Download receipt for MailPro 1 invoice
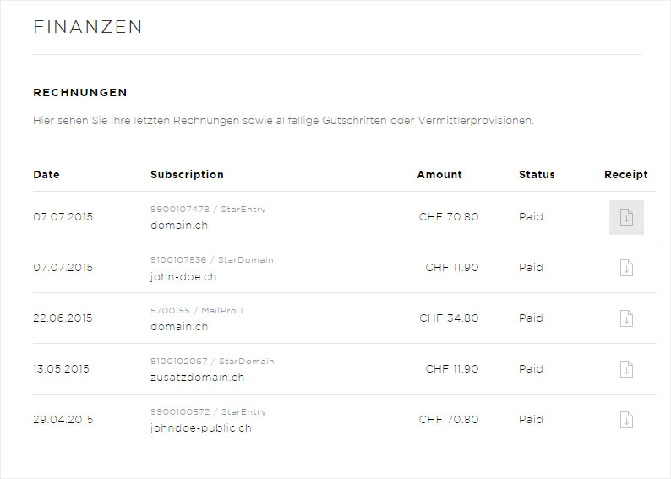Image resolution: width=671 pixels, height=479 pixels. coord(626,318)
